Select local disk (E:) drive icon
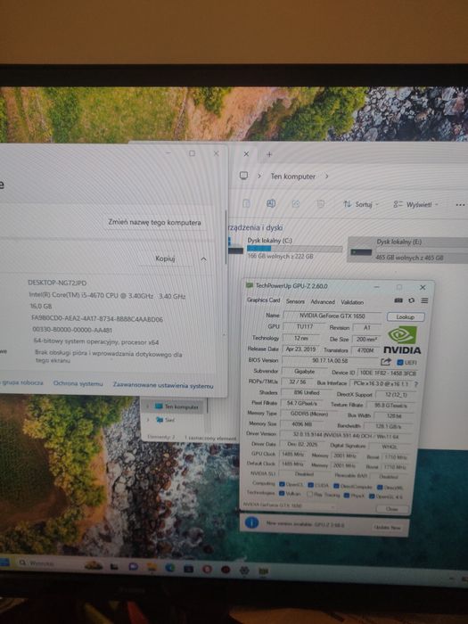The image size is (468, 624). pyautogui.click(x=361, y=252)
